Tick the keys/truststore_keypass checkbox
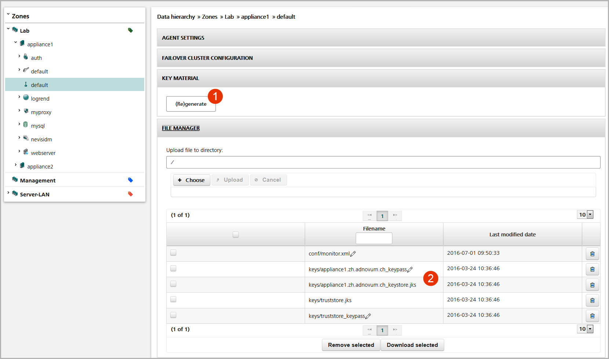The image size is (609, 359). [x=173, y=315]
